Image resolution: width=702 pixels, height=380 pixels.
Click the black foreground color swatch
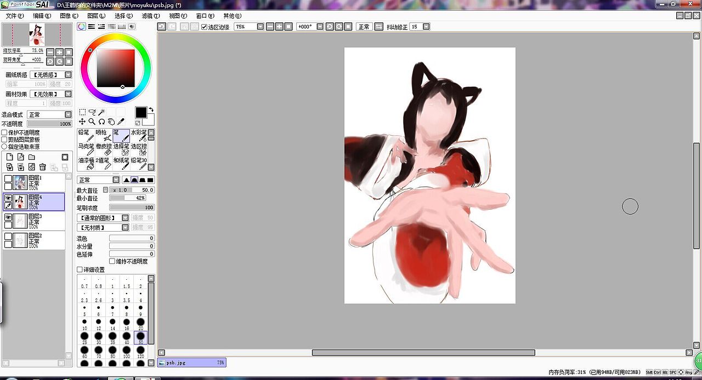[141, 112]
